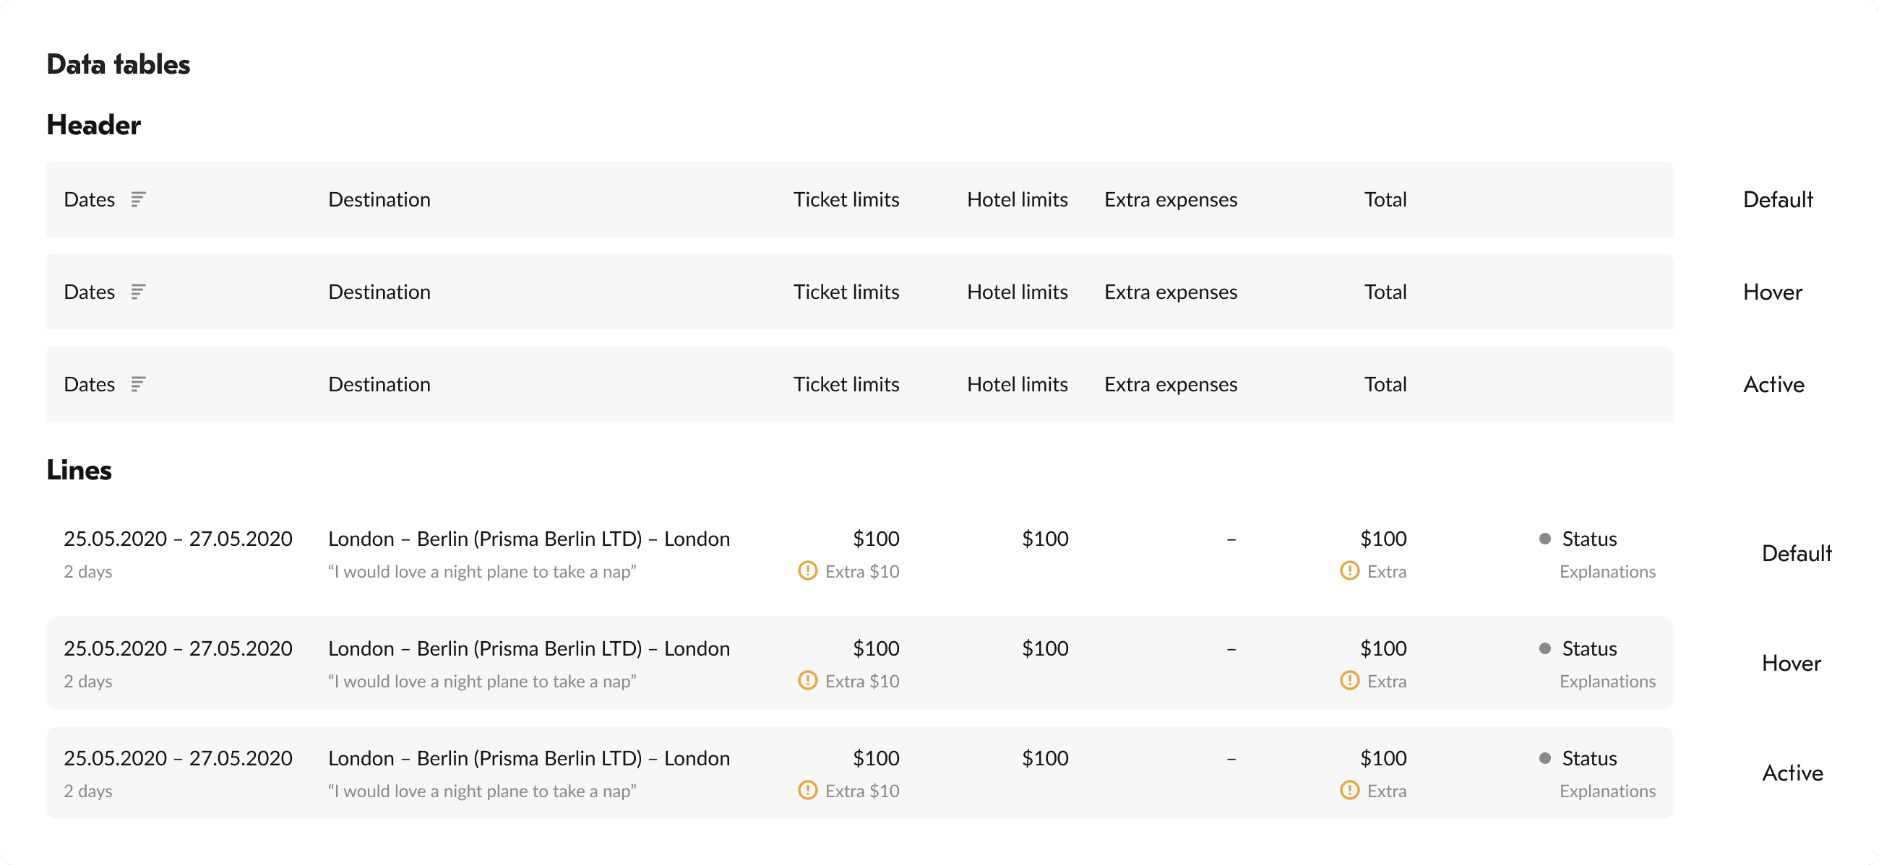Click Ticket limits column in Hover header

pos(846,292)
